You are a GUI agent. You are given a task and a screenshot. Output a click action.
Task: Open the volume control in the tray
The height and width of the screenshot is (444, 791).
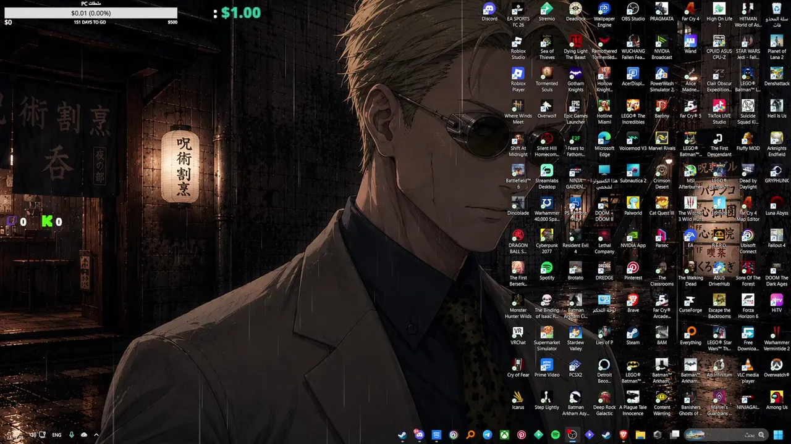coord(32,435)
